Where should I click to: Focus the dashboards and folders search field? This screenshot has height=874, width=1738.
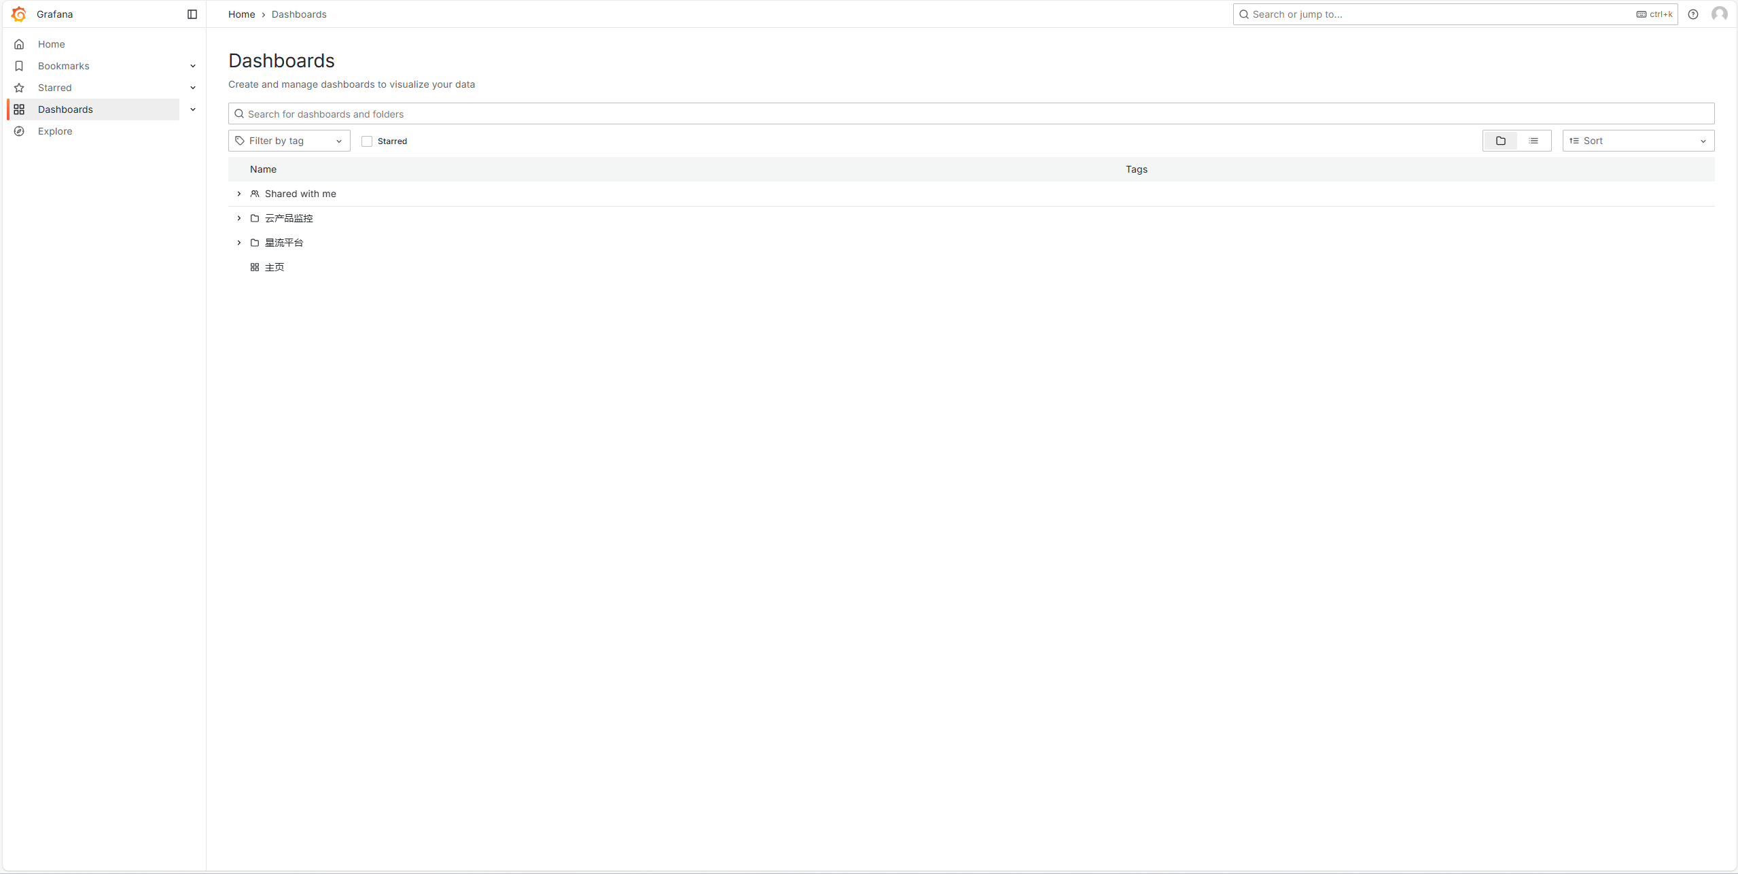pos(972,113)
